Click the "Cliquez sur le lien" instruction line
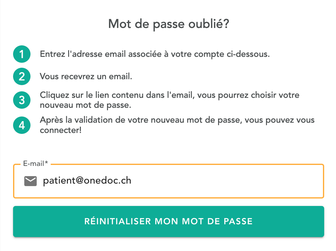Viewport: 336px width, 251px height. (x=170, y=95)
